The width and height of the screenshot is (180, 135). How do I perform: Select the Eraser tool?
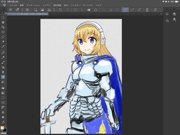coord(3,77)
